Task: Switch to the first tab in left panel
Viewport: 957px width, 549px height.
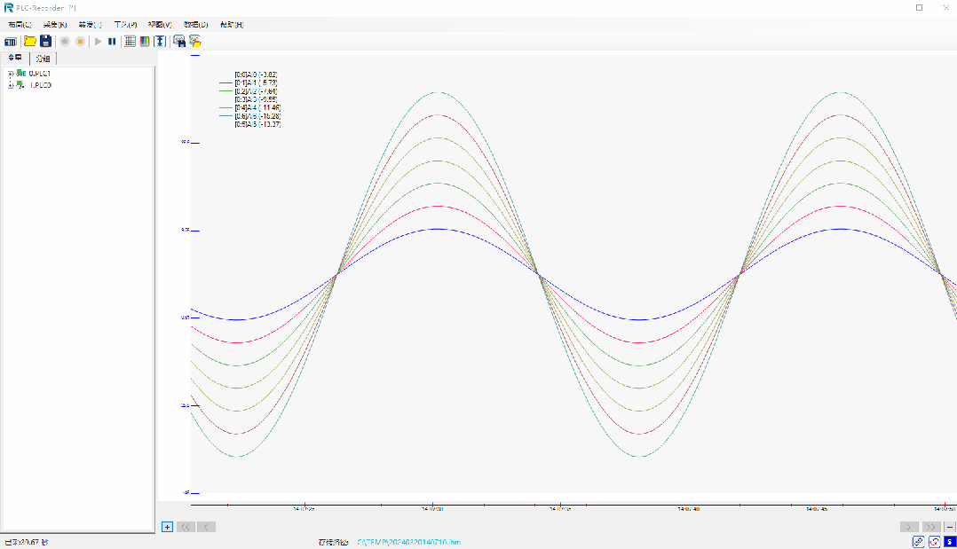Action: click(x=14, y=58)
